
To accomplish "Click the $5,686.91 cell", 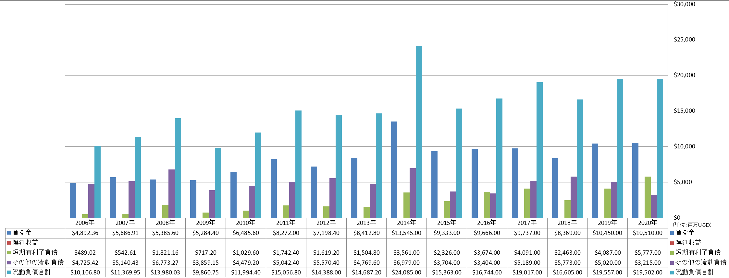I will tap(125, 233).
